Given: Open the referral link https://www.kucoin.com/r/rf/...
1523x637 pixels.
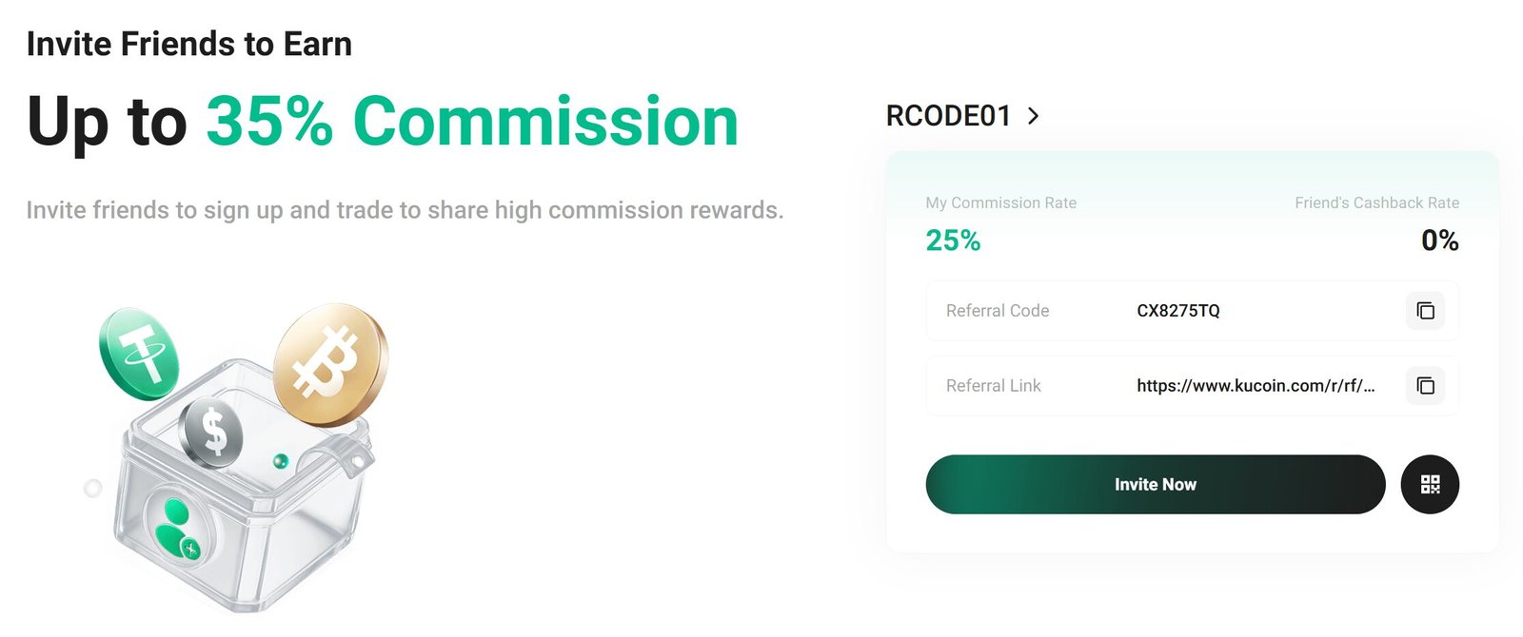Looking at the screenshot, I should [1254, 385].
